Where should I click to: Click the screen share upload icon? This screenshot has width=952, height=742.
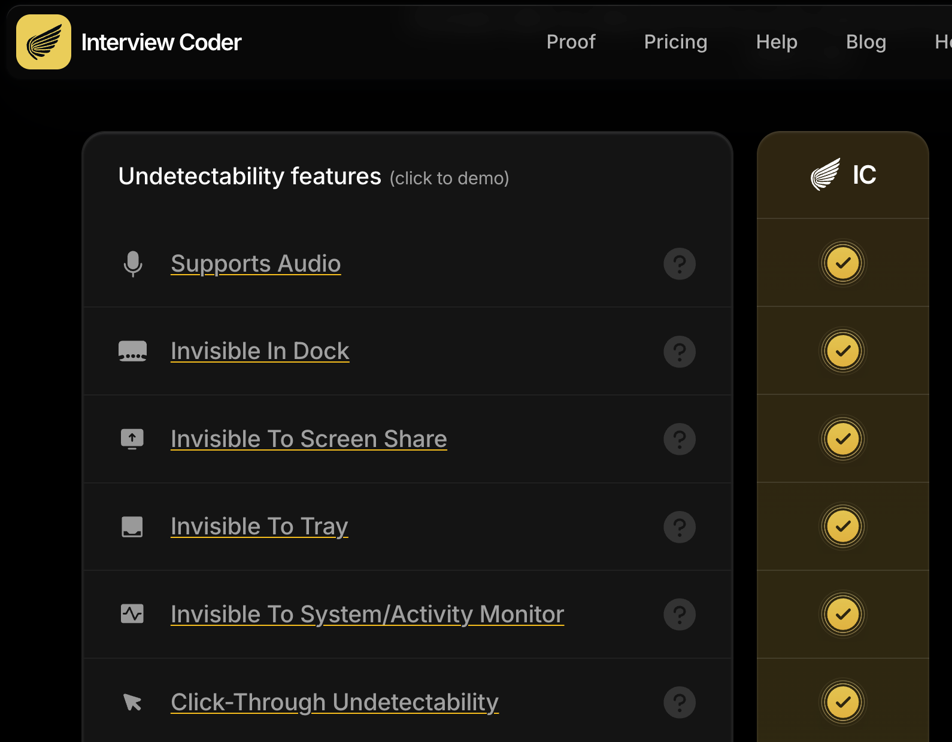(132, 439)
